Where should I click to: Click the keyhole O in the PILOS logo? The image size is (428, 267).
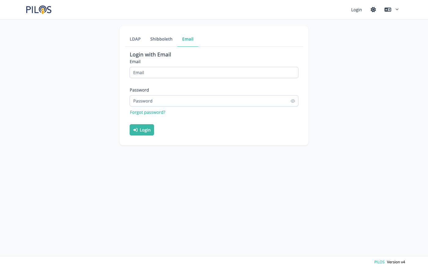(42, 10)
